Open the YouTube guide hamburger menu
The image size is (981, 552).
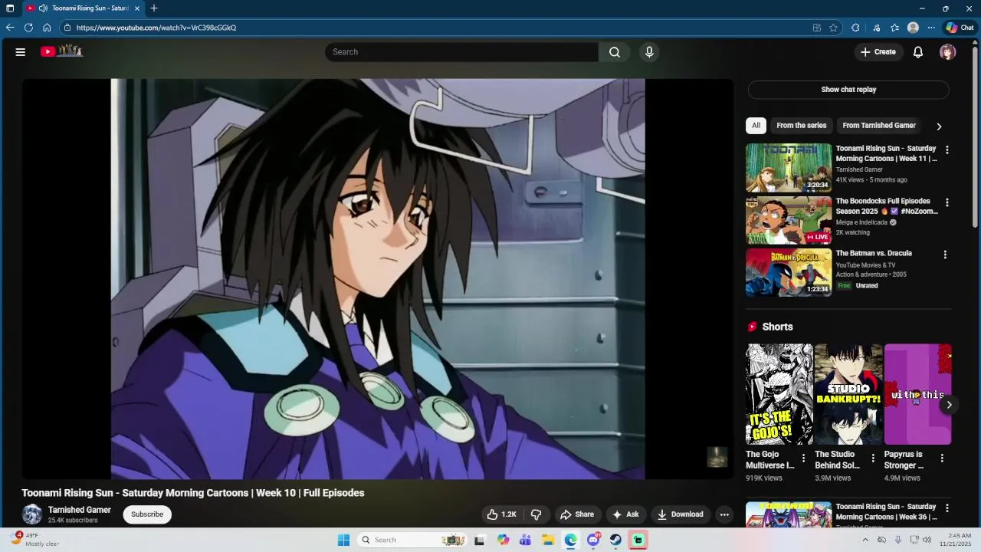pos(21,52)
